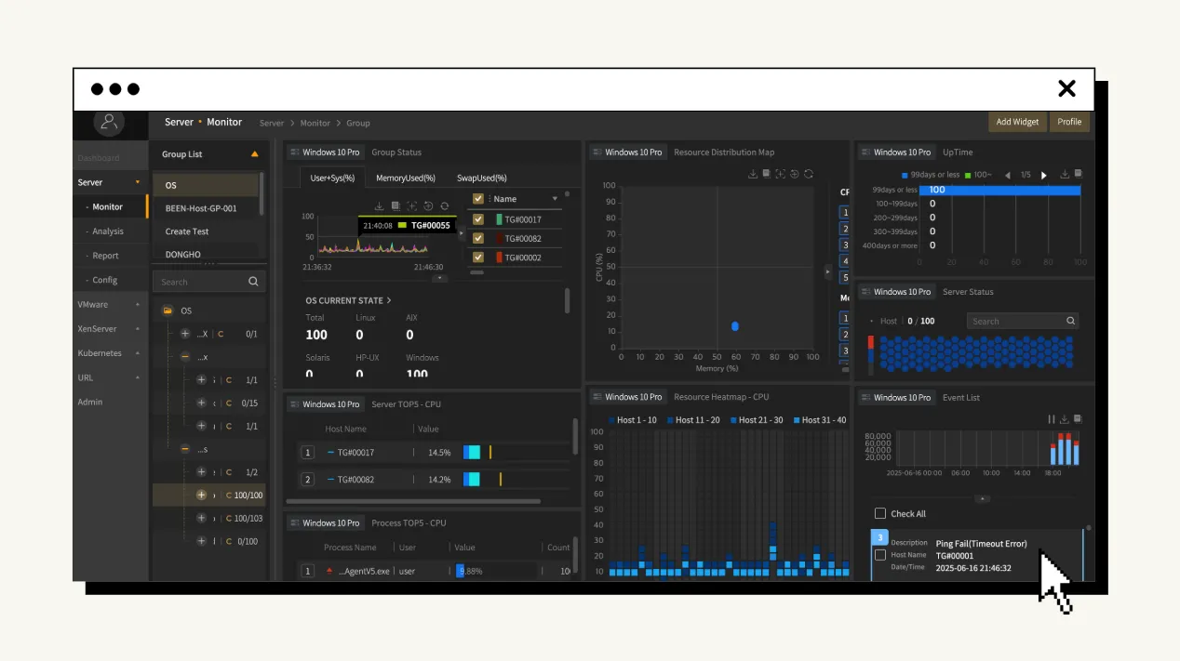
Task: Expand the tree node showing 0/15
Action: tap(201, 403)
